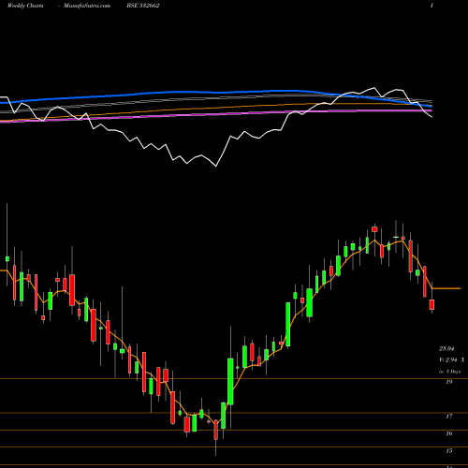This screenshot has width=468, height=468.
Task: Click the 'V: 2.94 X' volume value
Action: [x=451, y=360]
